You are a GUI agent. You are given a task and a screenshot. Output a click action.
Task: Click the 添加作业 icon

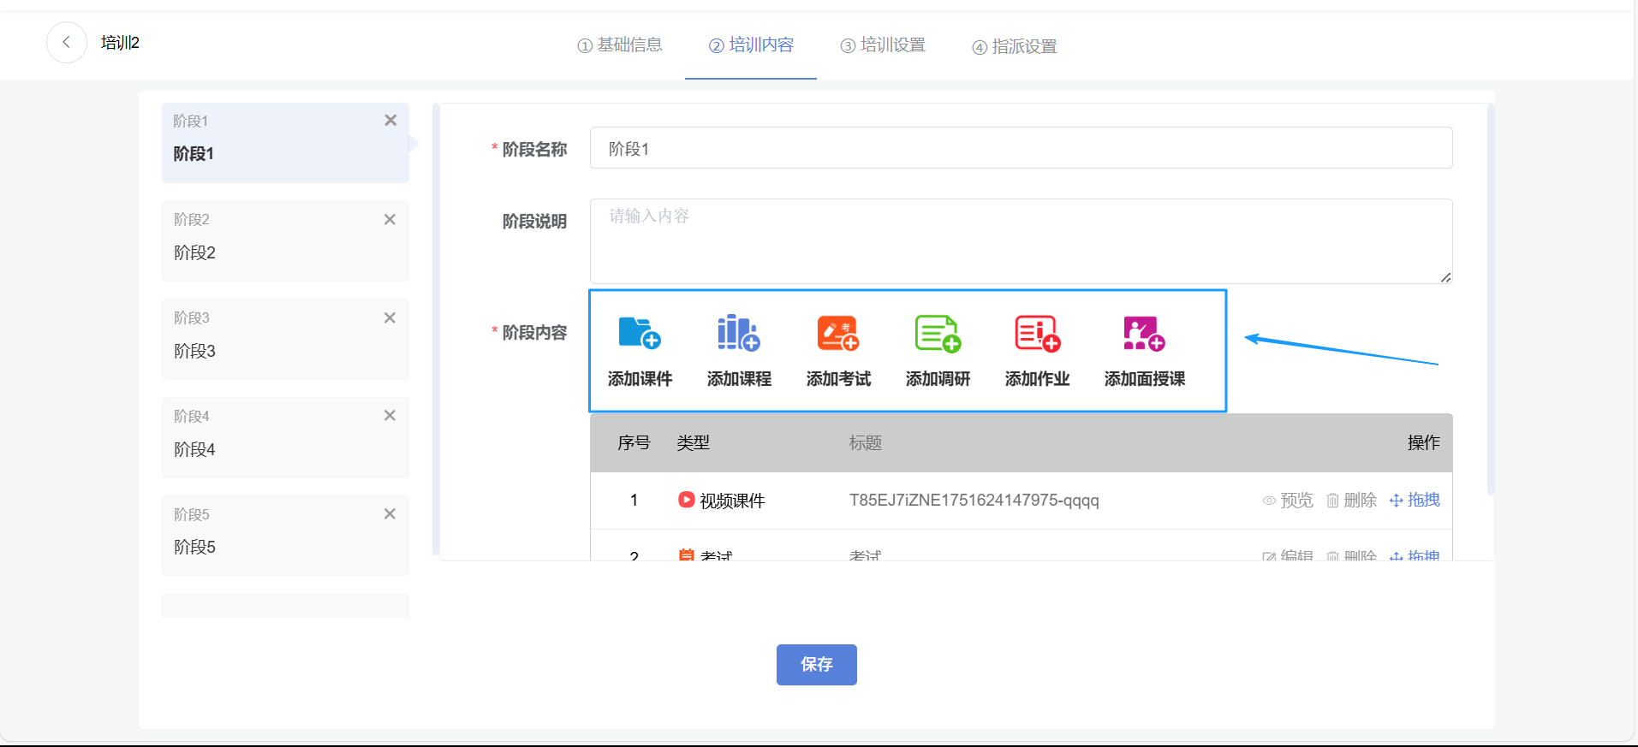point(1037,333)
